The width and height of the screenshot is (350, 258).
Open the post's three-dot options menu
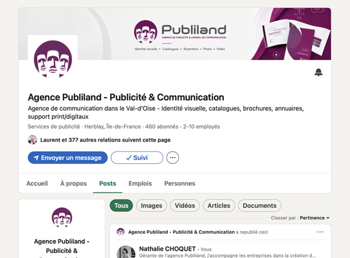point(320,232)
